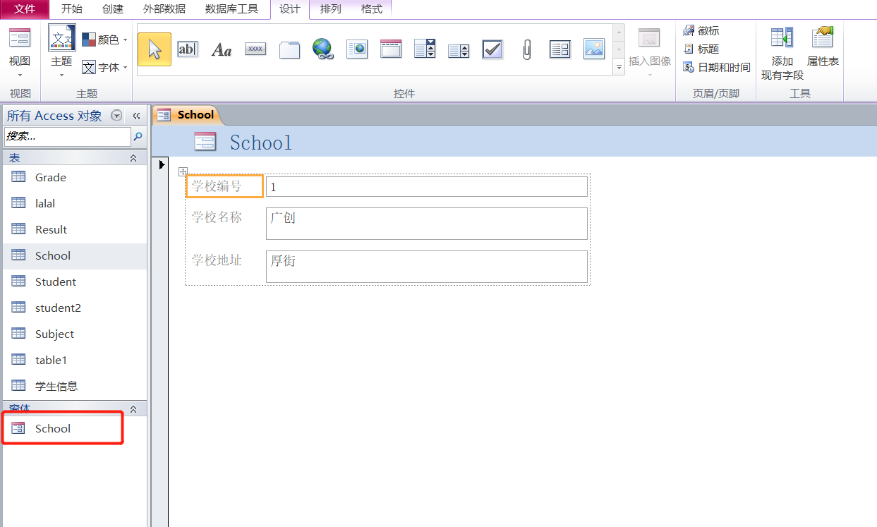Select the Attachment paperclip control
The width and height of the screenshot is (877, 527).
pyautogui.click(x=526, y=49)
